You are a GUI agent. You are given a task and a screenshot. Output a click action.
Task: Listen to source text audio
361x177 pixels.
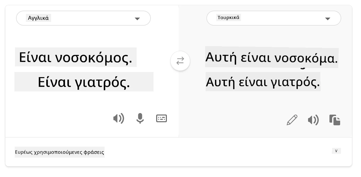(x=119, y=118)
